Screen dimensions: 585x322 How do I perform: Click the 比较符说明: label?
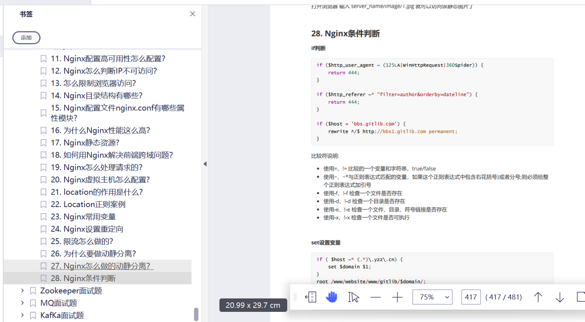pyautogui.click(x=325, y=156)
